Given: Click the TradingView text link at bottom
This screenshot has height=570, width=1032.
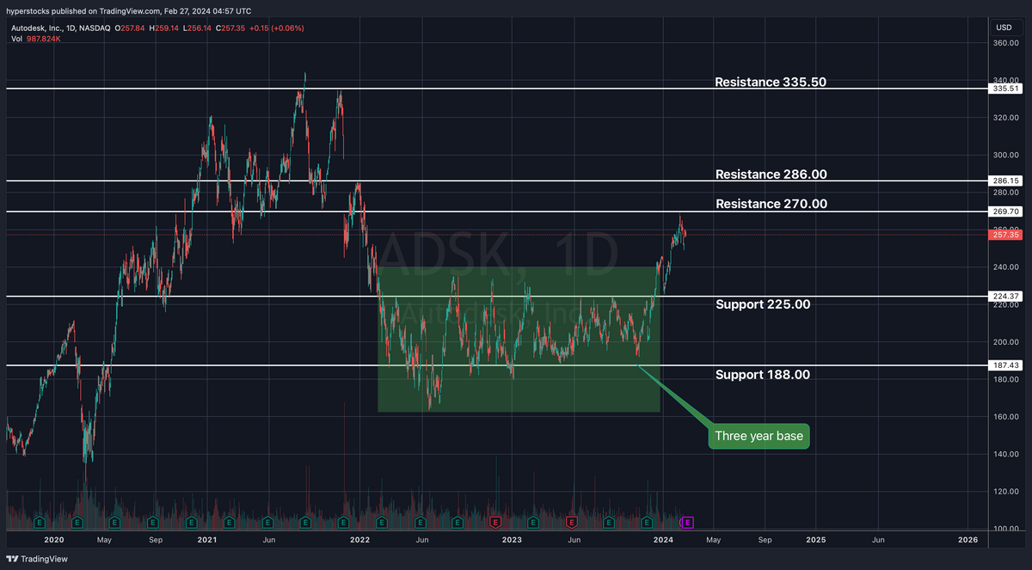Looking at the screenshot, I should click(x=45, y=559).
